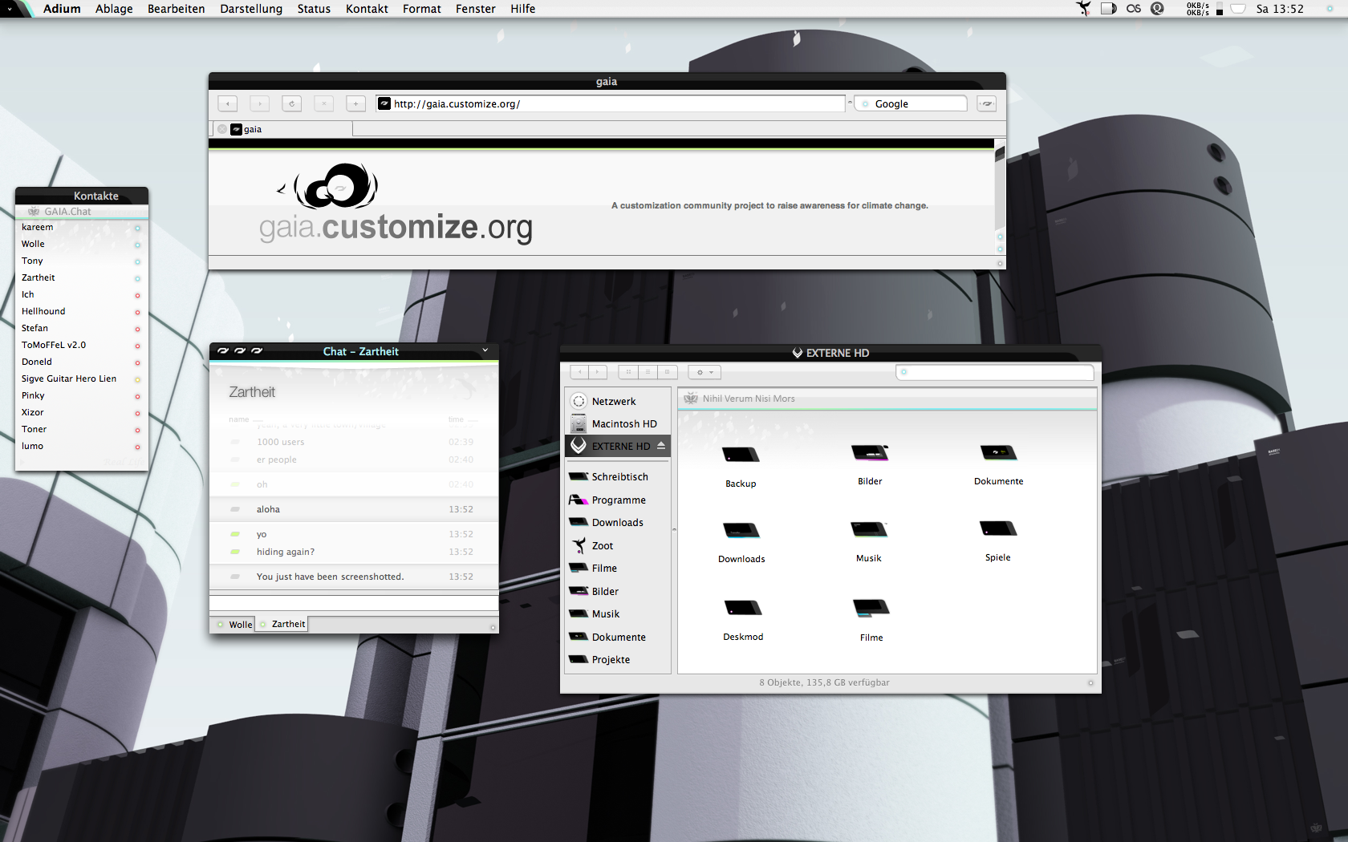This screenshot has height=842, width=1348.
Task: Switch to the Wolle chat tab
Action: (233, 625)
